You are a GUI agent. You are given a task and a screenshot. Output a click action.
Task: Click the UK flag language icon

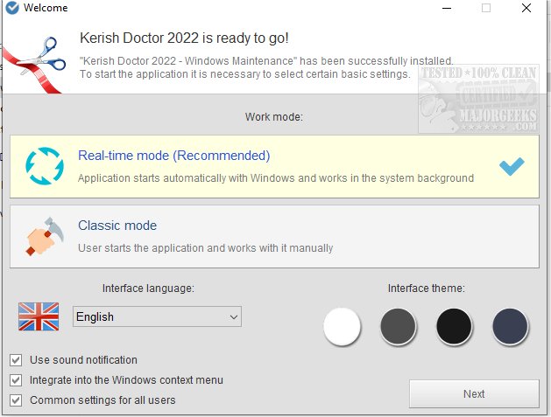tap(39, 316)
